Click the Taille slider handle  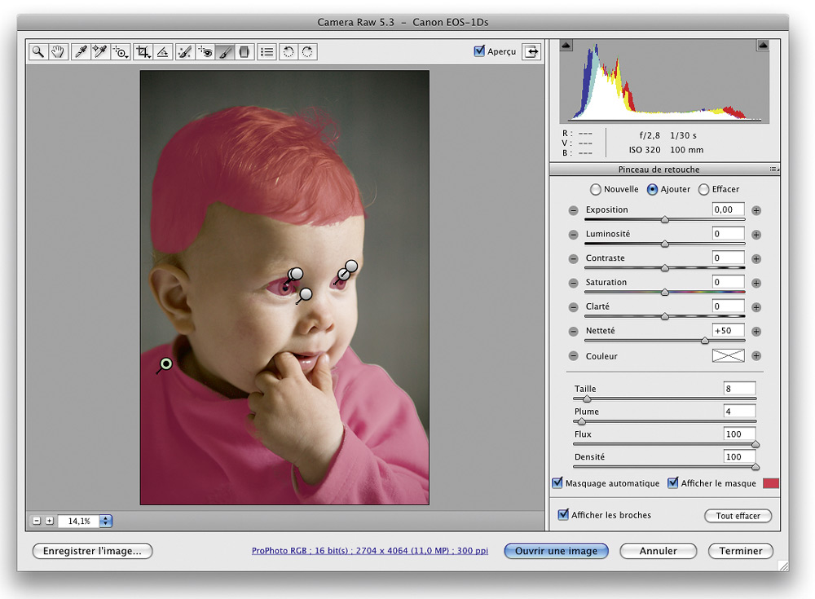pos(587,399)
